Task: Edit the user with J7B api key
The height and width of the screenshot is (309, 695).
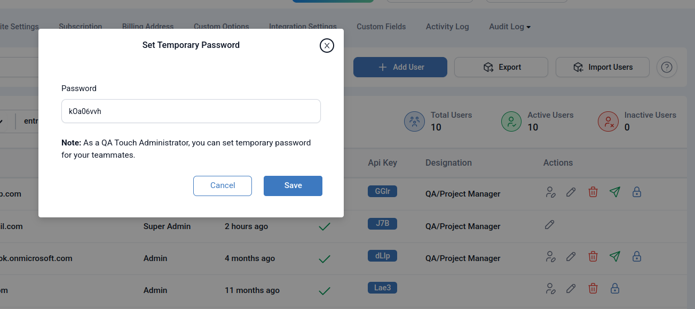Action: (549, 225)
